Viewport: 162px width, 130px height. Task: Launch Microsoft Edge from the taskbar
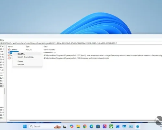coord(91,126)
